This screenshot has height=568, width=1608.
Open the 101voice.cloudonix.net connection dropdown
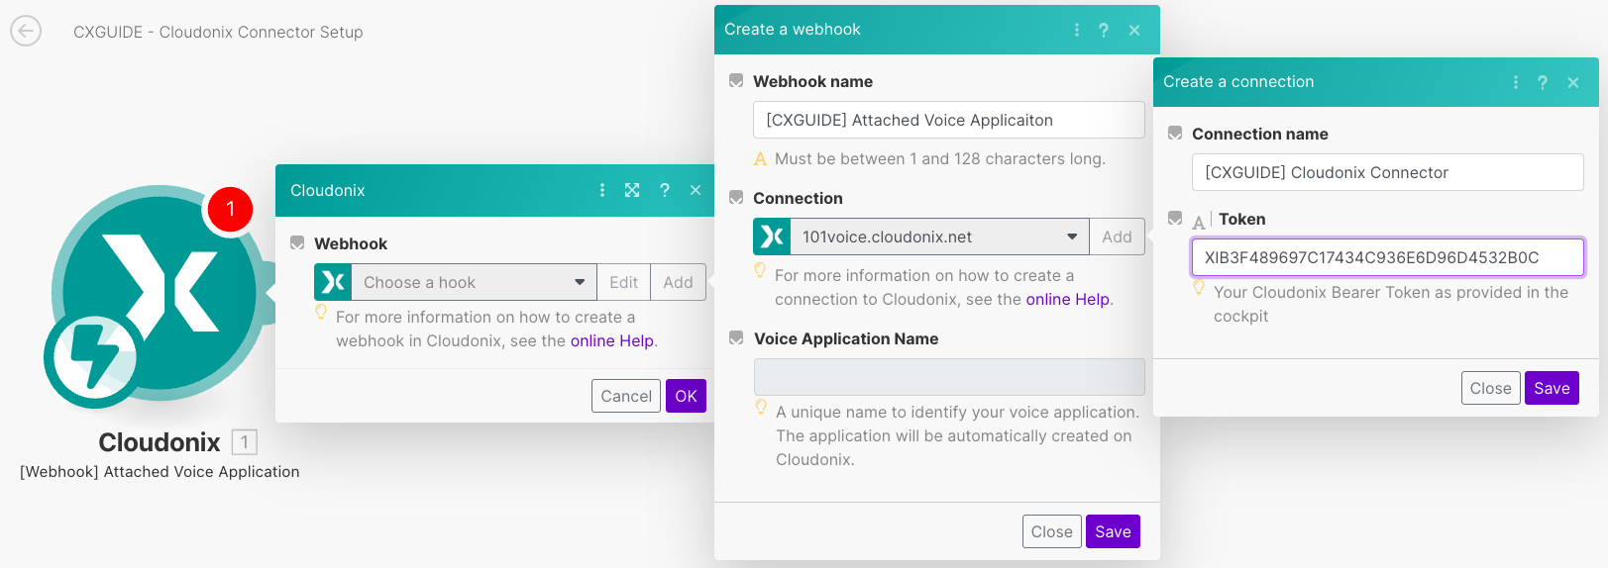pos(938,237)
